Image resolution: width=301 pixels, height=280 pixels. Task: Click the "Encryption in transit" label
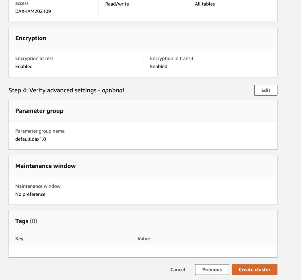tap(172, 58)
